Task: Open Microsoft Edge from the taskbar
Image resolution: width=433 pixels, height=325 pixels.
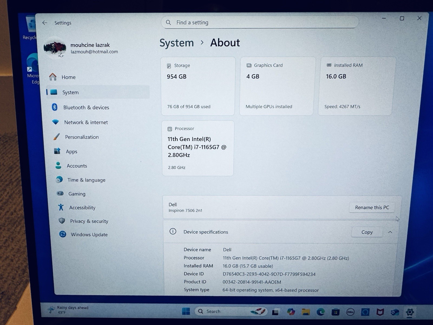Action: pos(321,312)
